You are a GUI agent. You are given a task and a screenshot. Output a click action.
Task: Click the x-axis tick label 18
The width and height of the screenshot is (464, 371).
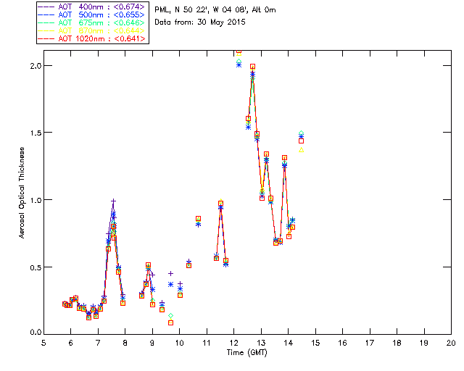[x=397, y=343]
